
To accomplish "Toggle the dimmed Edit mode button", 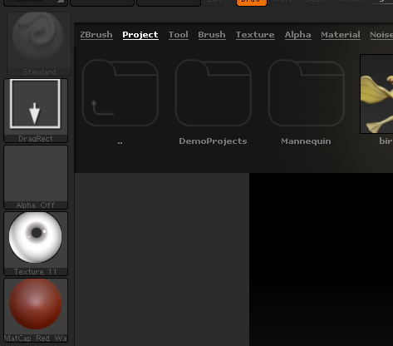I will tap(214, 2).
